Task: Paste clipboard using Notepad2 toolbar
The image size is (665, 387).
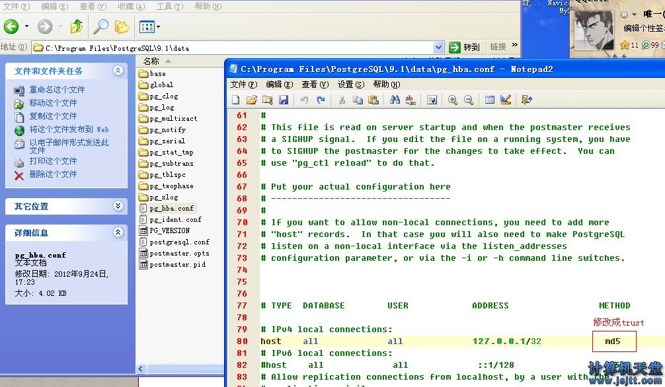Action: click(373, 100)
